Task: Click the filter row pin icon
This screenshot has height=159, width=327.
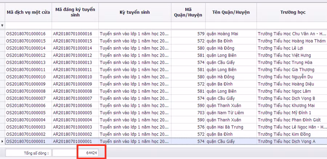Action: [3, 25]
